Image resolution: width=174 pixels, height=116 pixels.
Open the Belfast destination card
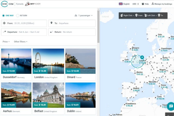(x=48, y=98)
